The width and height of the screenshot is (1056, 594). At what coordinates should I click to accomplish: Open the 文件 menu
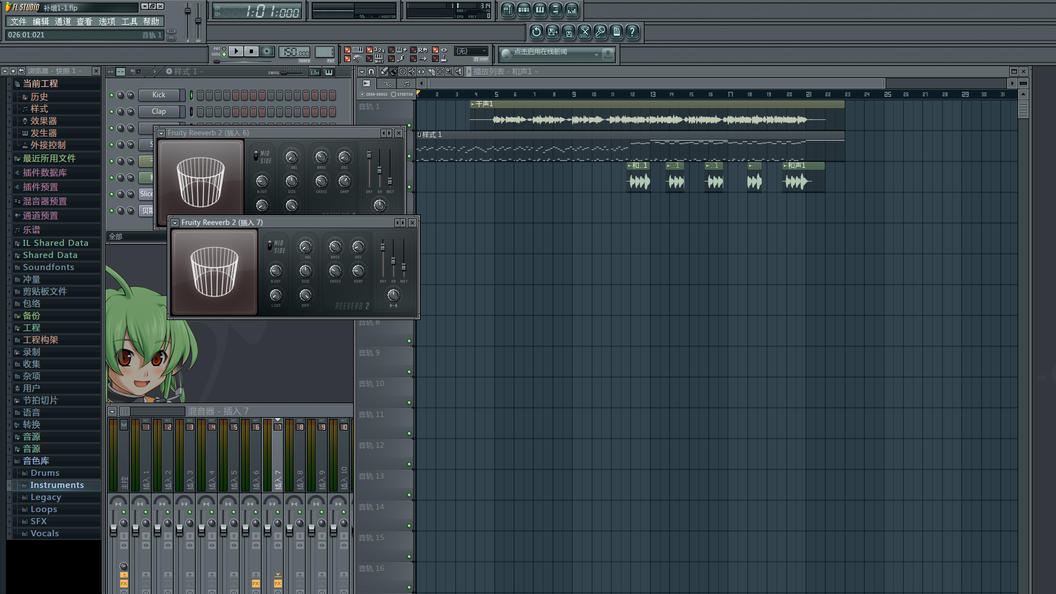tap(18, 21)
